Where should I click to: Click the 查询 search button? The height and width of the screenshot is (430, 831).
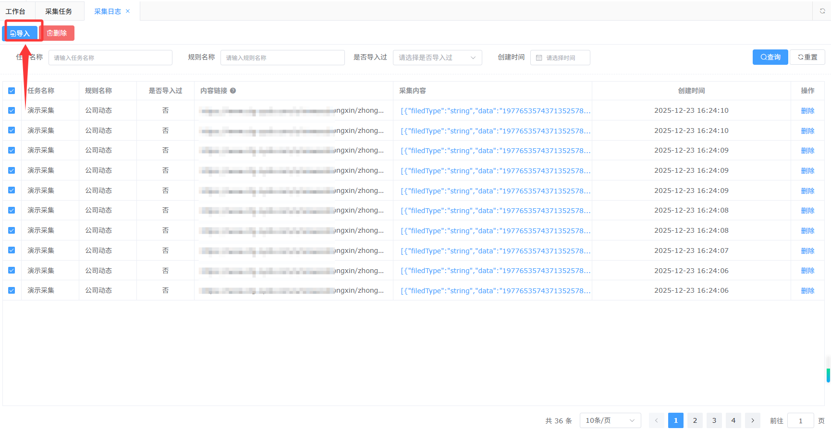(770, 57)
